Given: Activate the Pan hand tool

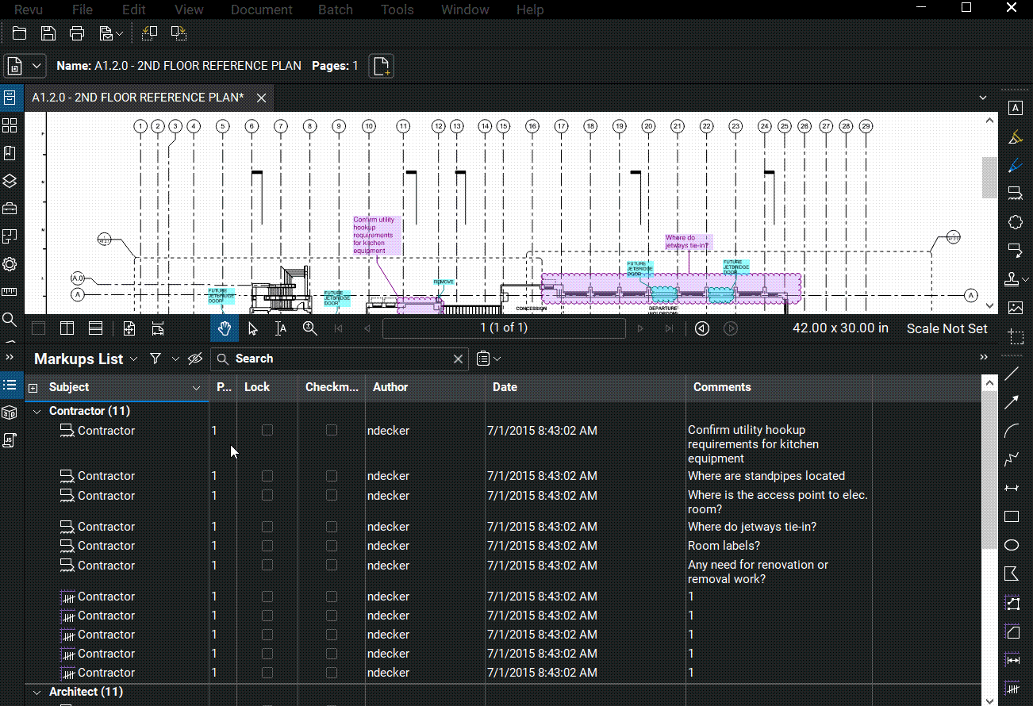Looking at the screenshot, I should 225,328.
